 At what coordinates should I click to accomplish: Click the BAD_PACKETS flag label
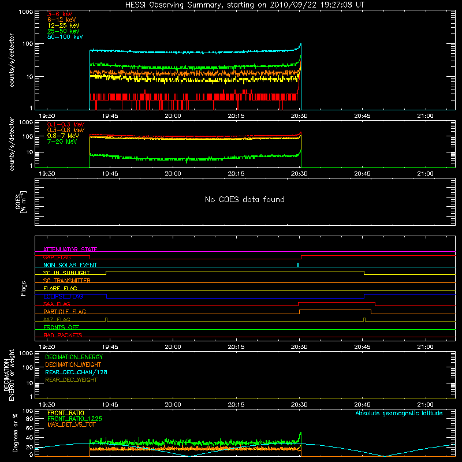(x=63, y=335)
